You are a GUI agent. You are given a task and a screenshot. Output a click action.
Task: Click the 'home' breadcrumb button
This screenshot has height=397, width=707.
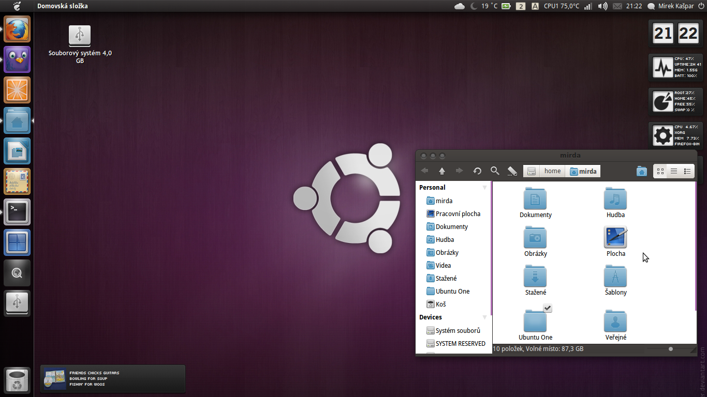click(552, 171)
